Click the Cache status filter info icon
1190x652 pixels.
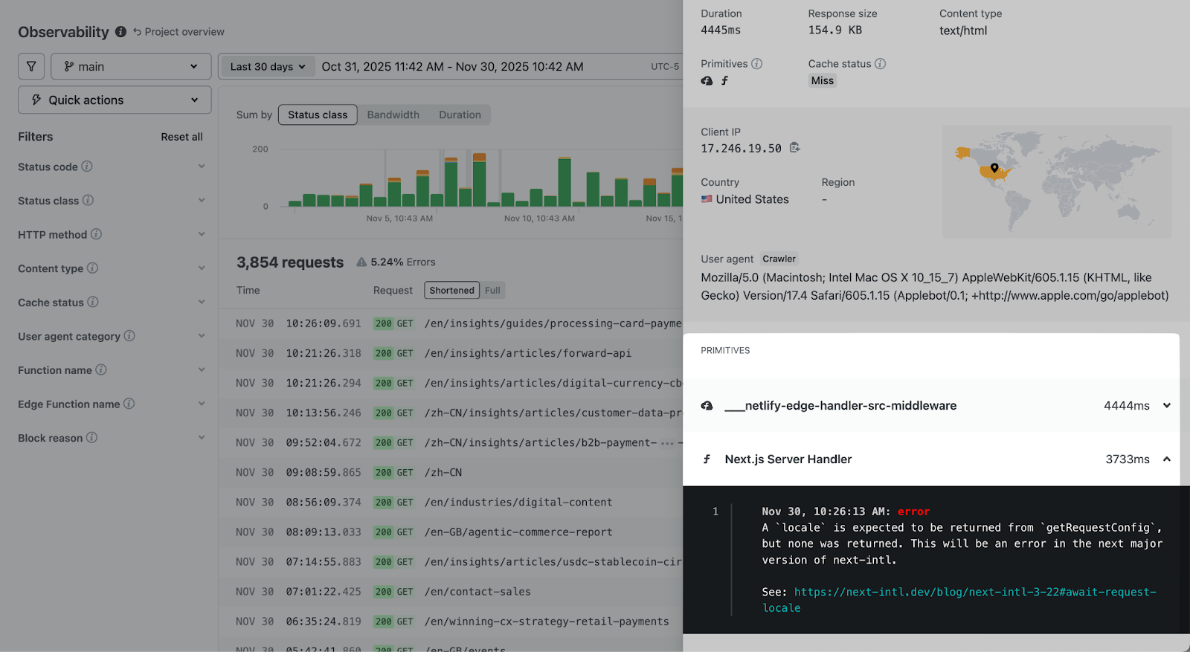click(93, 302)
